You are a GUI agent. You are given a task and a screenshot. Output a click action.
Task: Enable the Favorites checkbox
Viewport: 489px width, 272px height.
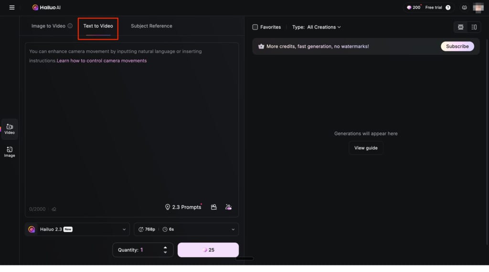pyautogui.click(x=255, y=27)
